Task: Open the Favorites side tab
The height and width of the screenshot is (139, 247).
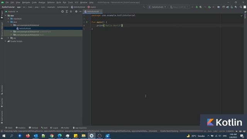Action: pyautogui.click(x=2, y=103)
